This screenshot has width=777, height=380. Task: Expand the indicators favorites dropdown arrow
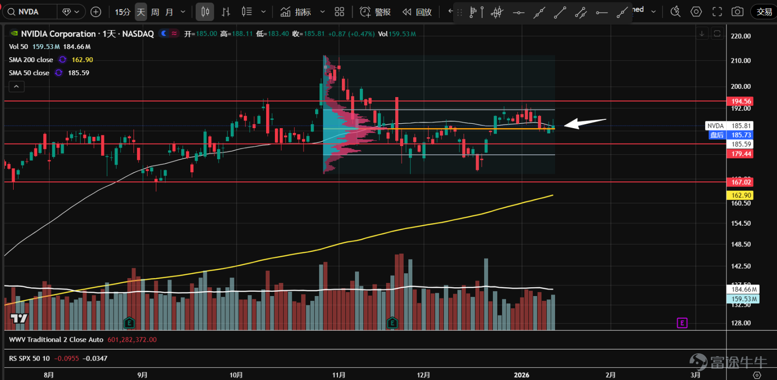pyautogui.click(x=322, y=12)
